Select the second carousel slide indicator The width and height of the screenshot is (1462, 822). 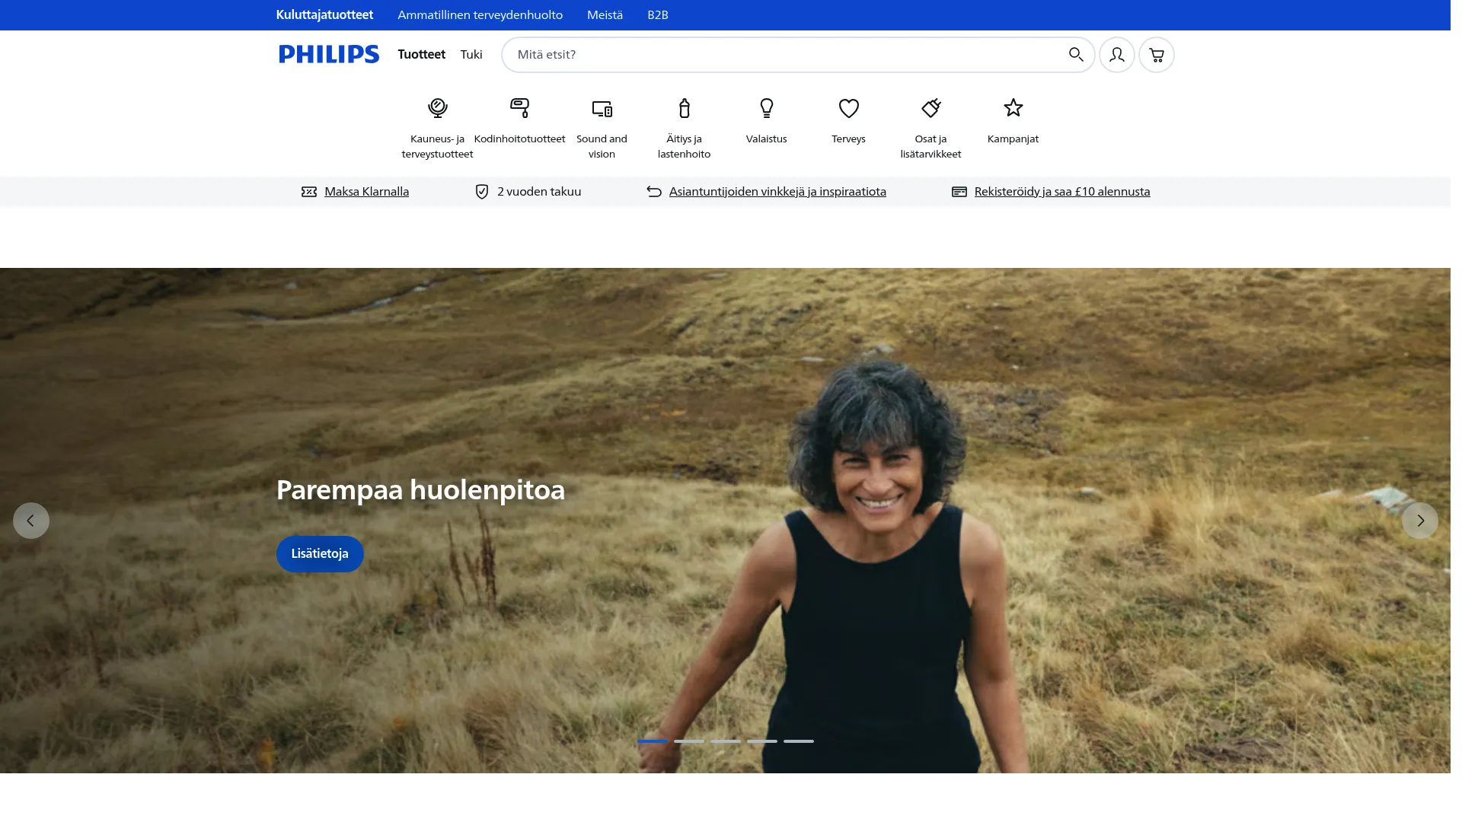coord(689,741)
